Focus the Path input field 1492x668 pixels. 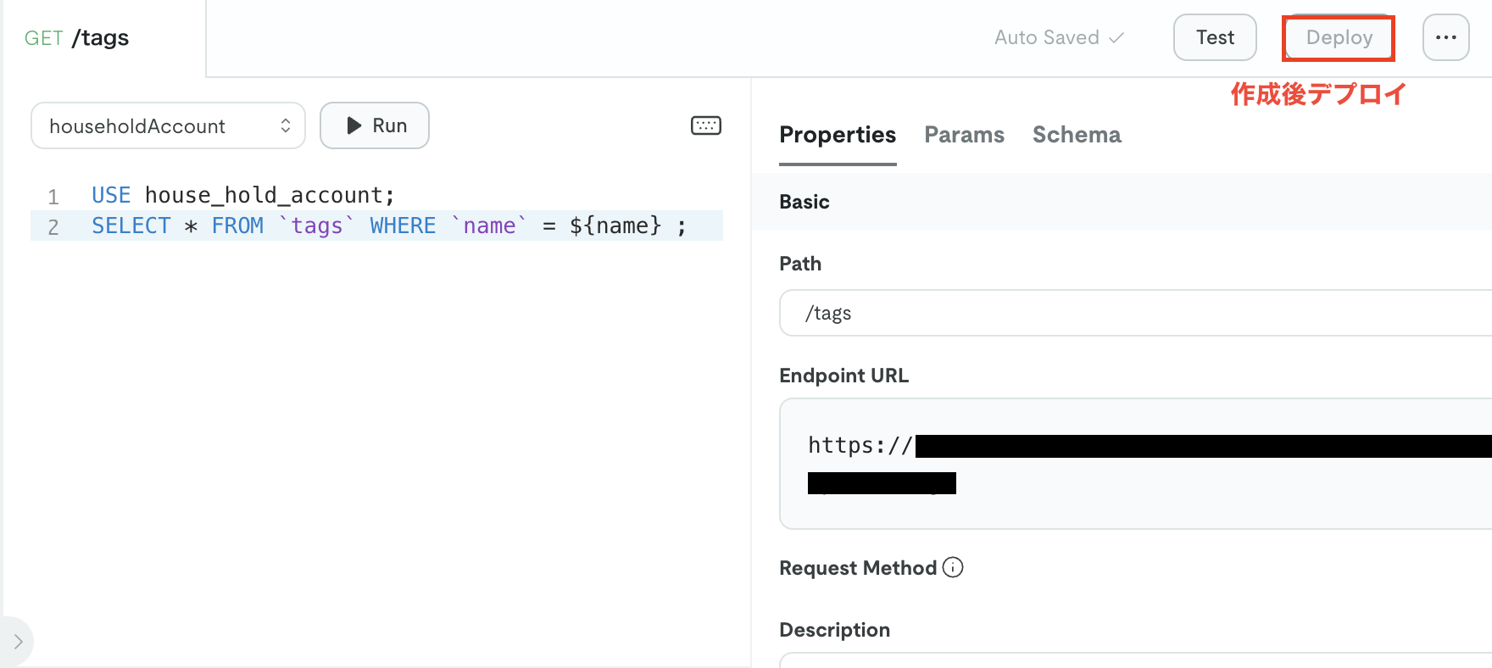(1136, 313)
